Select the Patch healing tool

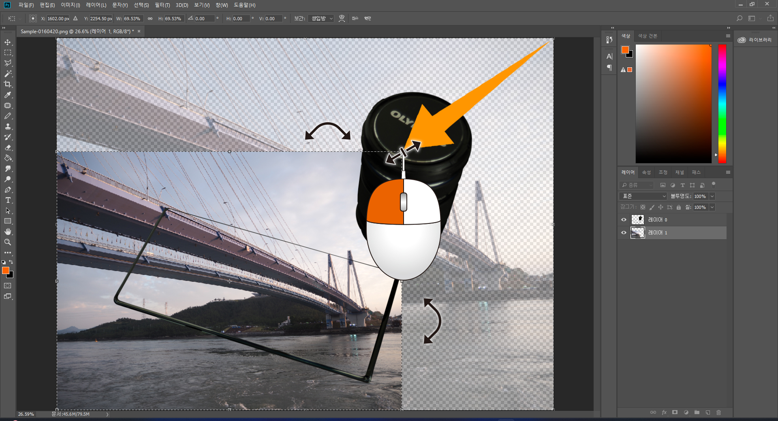8,105
